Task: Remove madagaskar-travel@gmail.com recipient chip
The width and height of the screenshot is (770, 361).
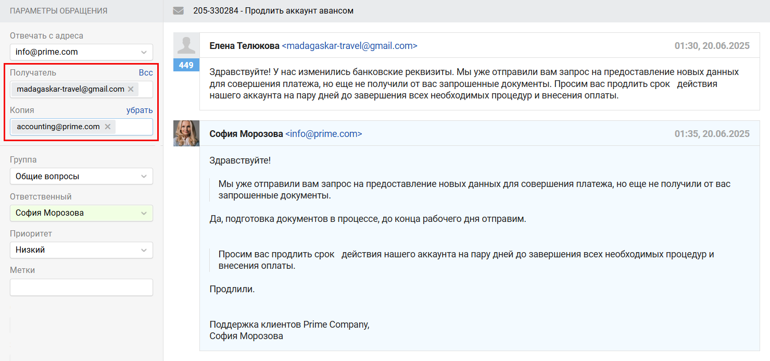Action: click(x=131, y=89)
